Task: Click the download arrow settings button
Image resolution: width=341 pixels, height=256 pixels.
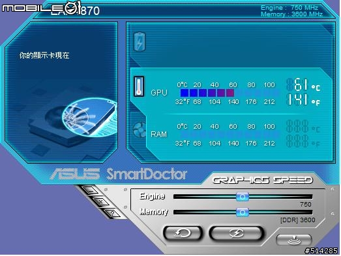Action: click(294, 240)
